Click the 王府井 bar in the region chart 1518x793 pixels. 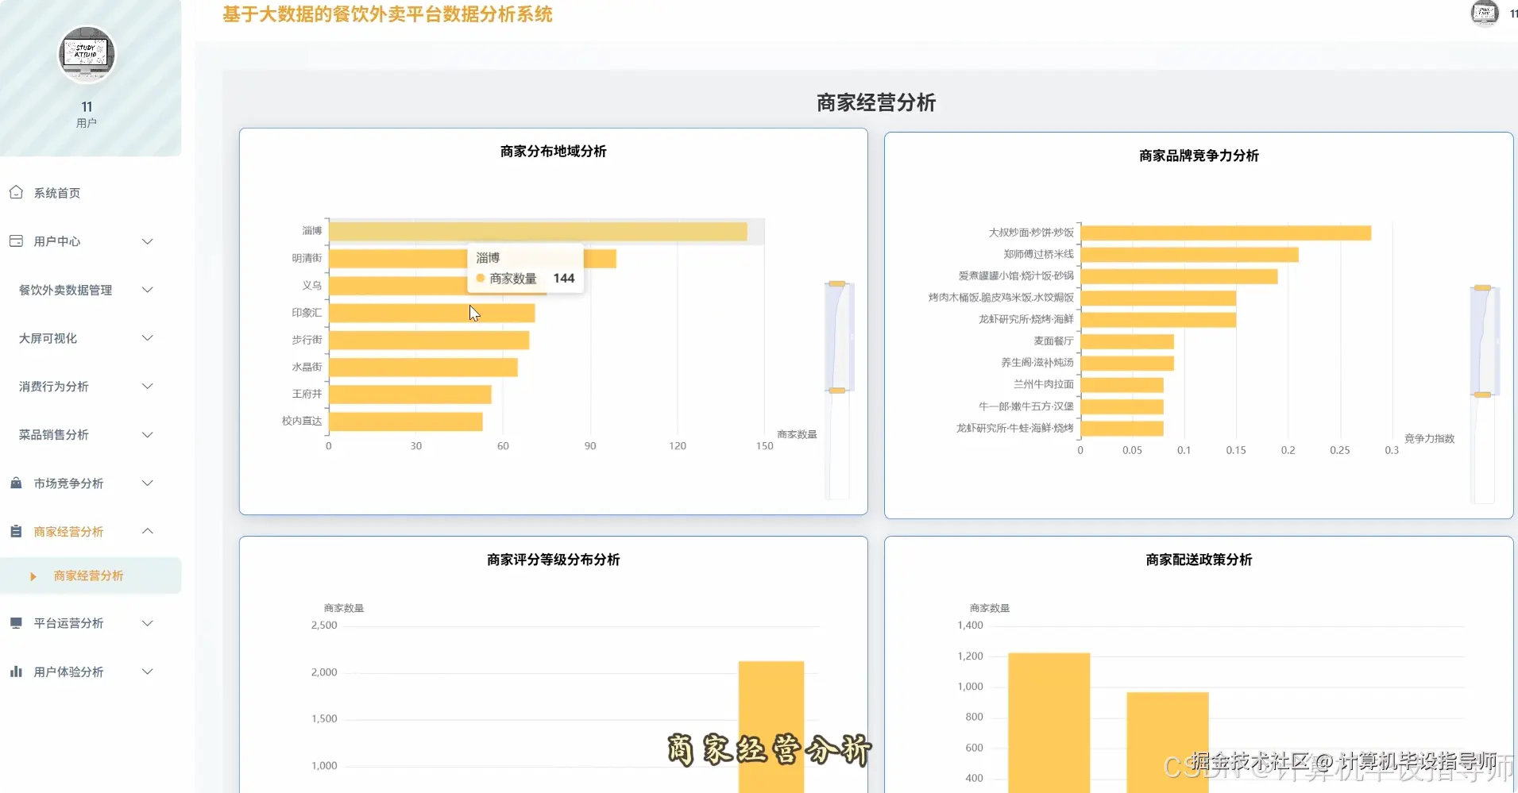(x=410, y=394)
